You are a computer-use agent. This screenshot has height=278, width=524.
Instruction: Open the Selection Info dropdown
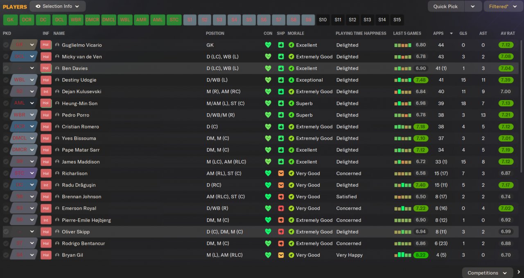(x=58, y=6)
